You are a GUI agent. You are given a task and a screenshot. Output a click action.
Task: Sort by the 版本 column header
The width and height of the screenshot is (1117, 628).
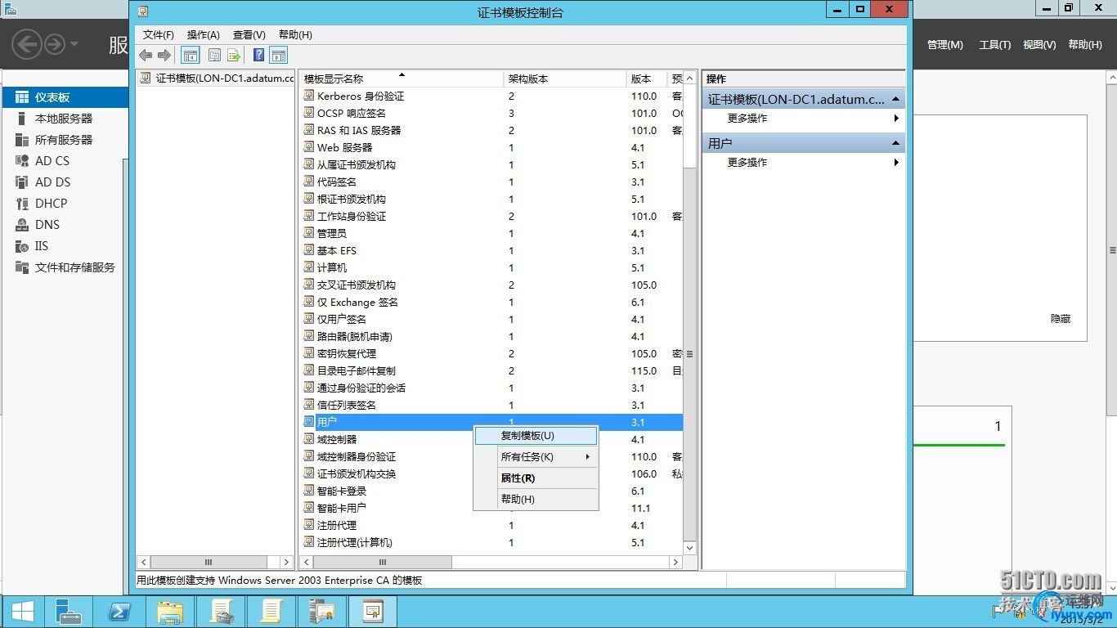pos(647,78)
